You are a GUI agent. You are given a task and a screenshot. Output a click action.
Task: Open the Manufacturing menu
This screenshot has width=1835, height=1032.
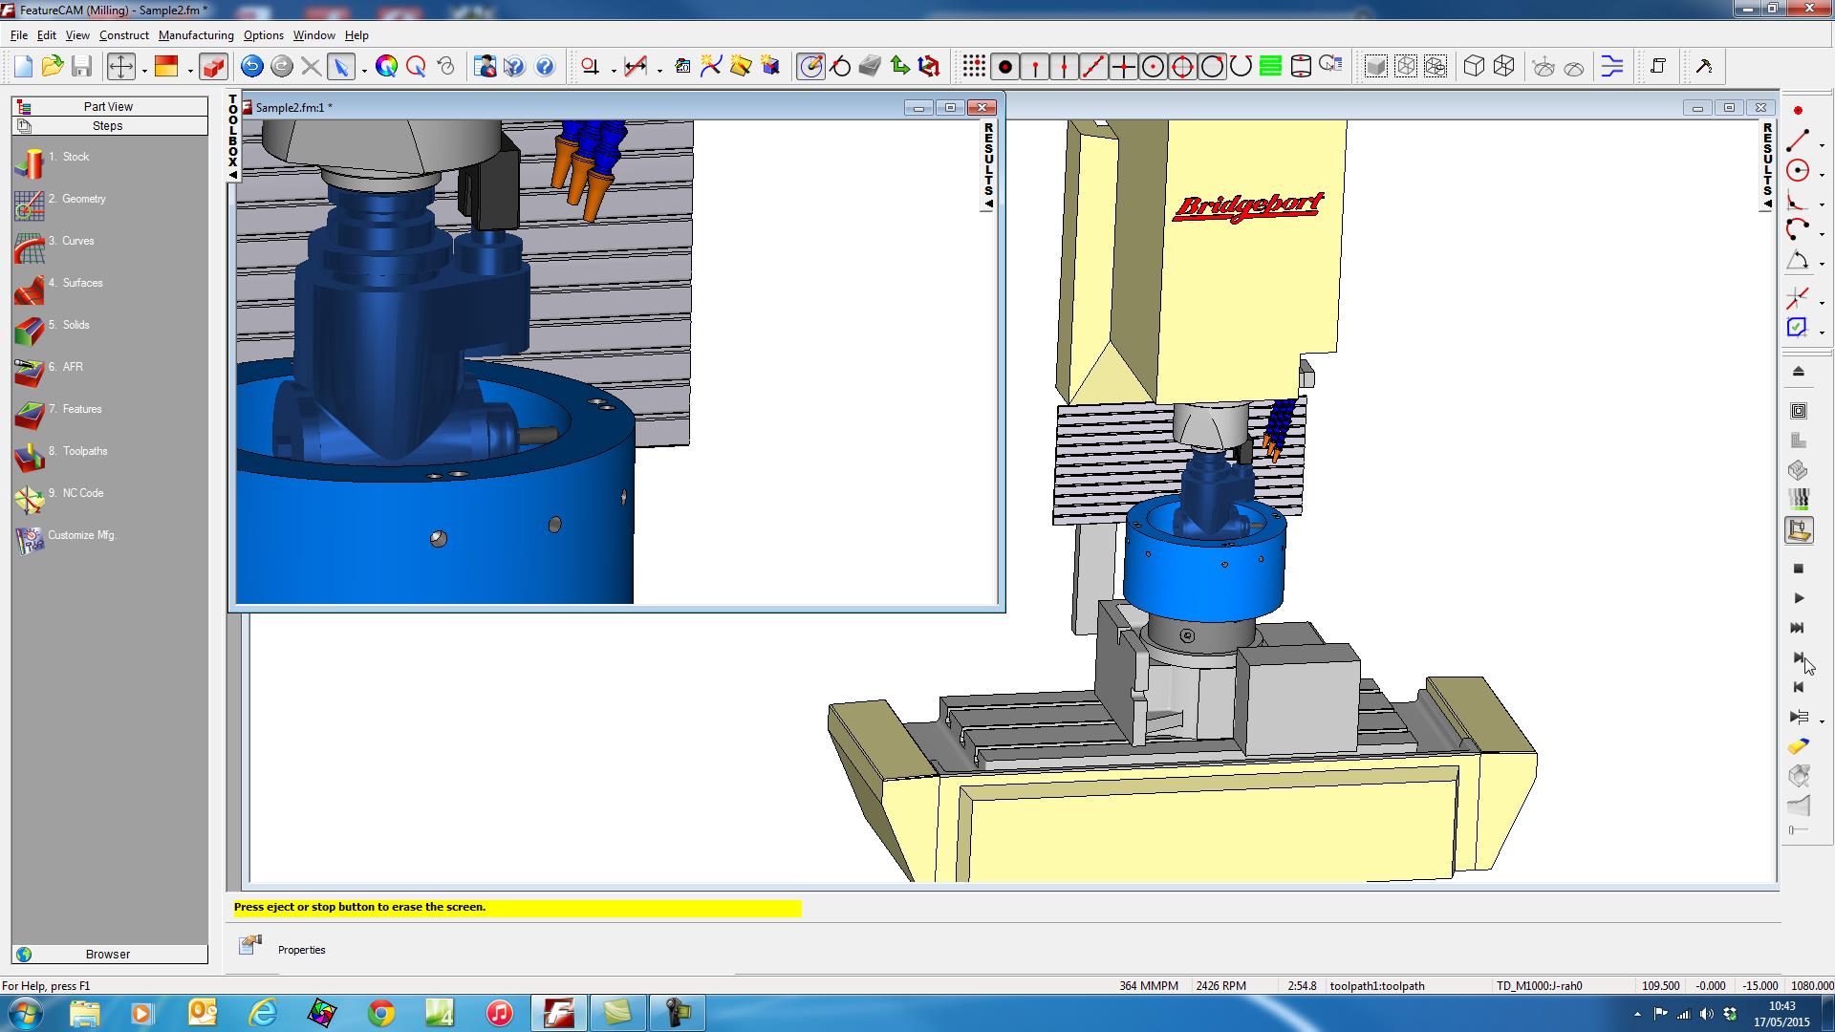pos(196,35)
